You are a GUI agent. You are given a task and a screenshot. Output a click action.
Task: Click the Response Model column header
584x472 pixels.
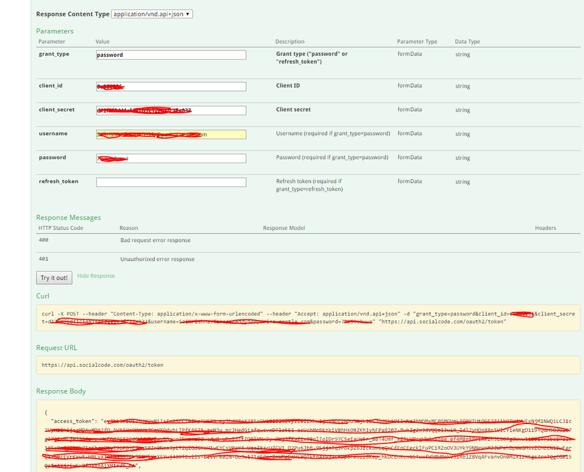pyautogui.click(x=284, y=228)
